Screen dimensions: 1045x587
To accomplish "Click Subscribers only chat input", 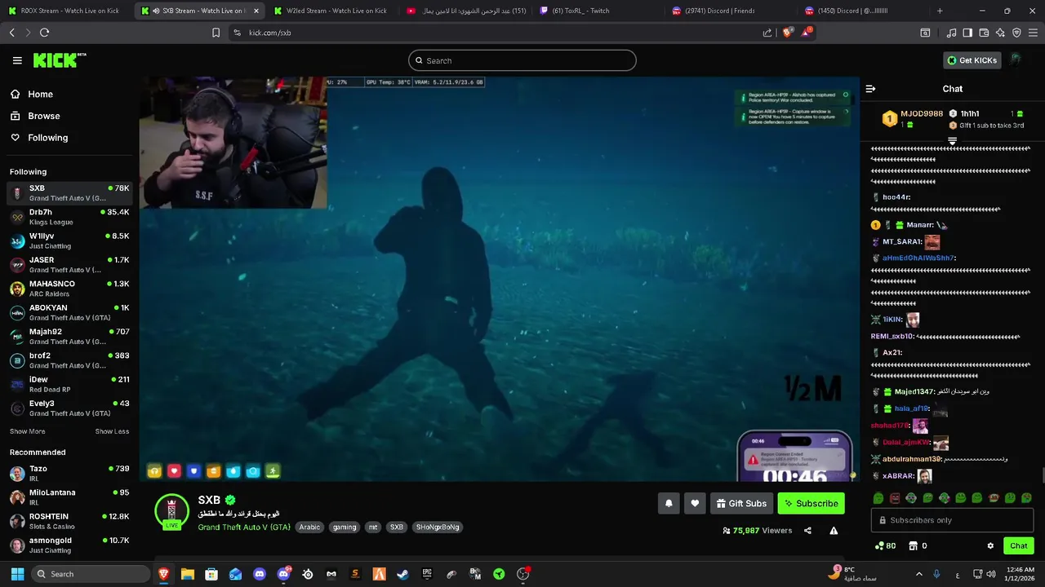I will coord(952,520).
